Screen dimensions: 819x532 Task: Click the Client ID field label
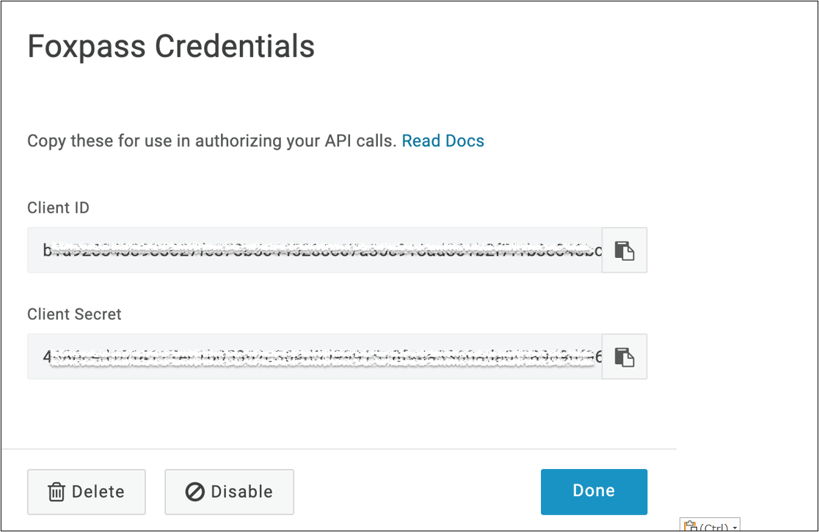tap(59, 207)
